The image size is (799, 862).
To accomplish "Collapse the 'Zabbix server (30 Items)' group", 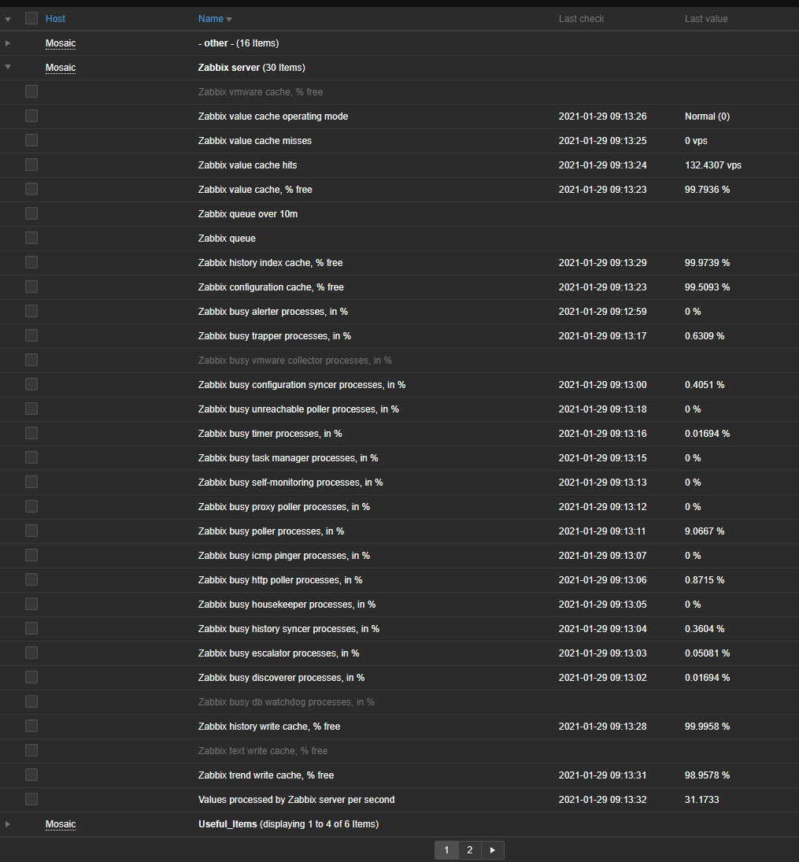I will point(7,67).
